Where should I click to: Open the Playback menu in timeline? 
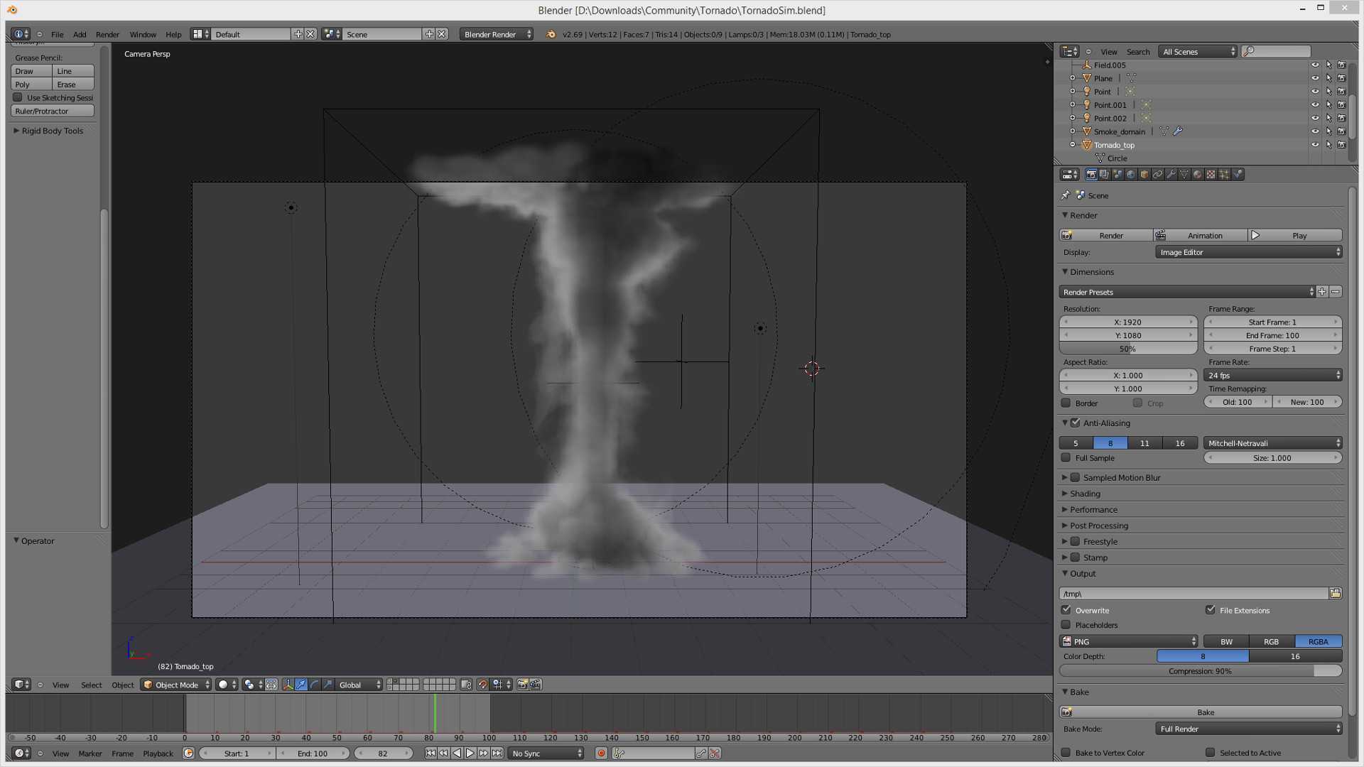click(x=158, y=754)
